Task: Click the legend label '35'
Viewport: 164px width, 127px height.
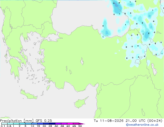Action: [x=62, y=126]
